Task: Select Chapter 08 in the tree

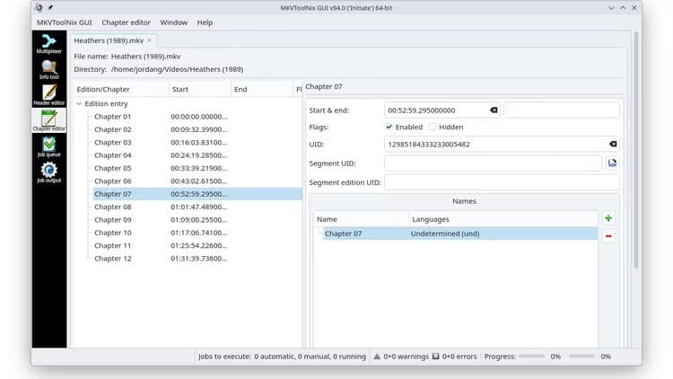Action: [x=112, y=207]
